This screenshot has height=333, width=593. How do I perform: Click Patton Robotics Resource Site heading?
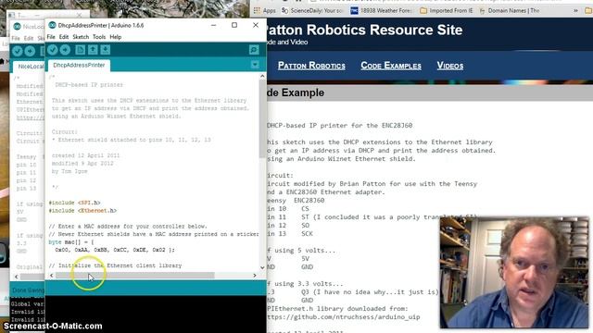364,30
